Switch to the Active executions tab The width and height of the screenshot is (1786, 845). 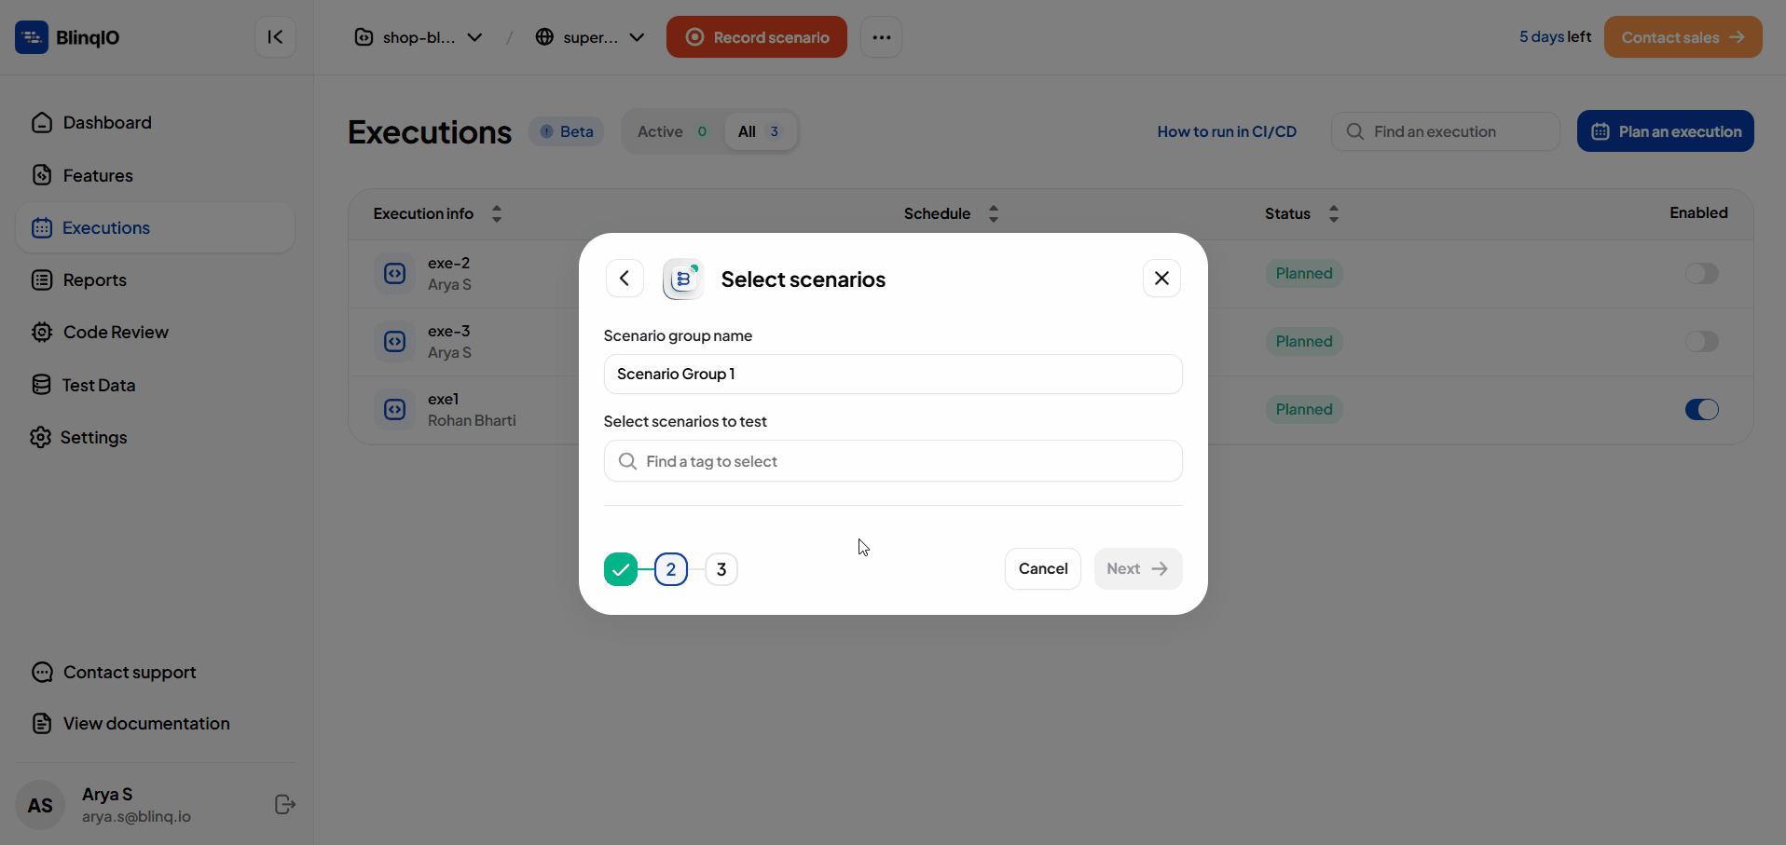(x=672, y=131)
